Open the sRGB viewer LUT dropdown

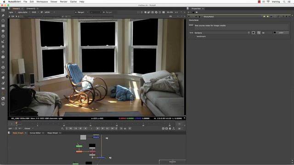(50, 12)
